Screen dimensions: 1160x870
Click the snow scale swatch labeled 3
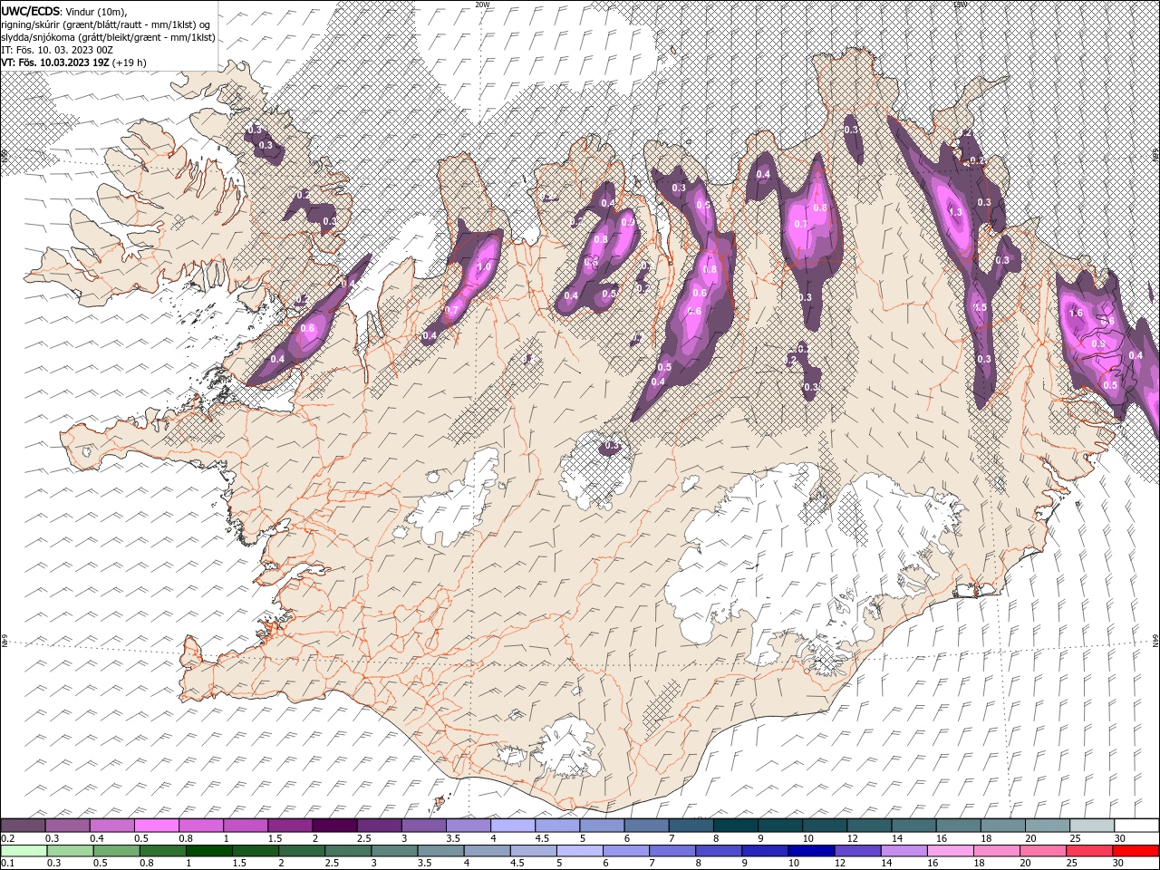coord(423,826)
